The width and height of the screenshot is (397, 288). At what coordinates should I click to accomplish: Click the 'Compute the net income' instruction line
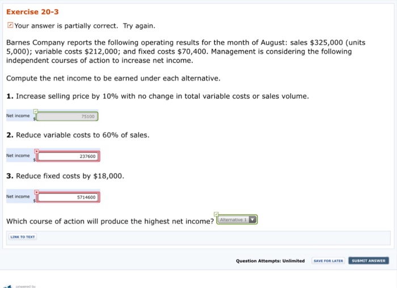click(x=113, y=78)
